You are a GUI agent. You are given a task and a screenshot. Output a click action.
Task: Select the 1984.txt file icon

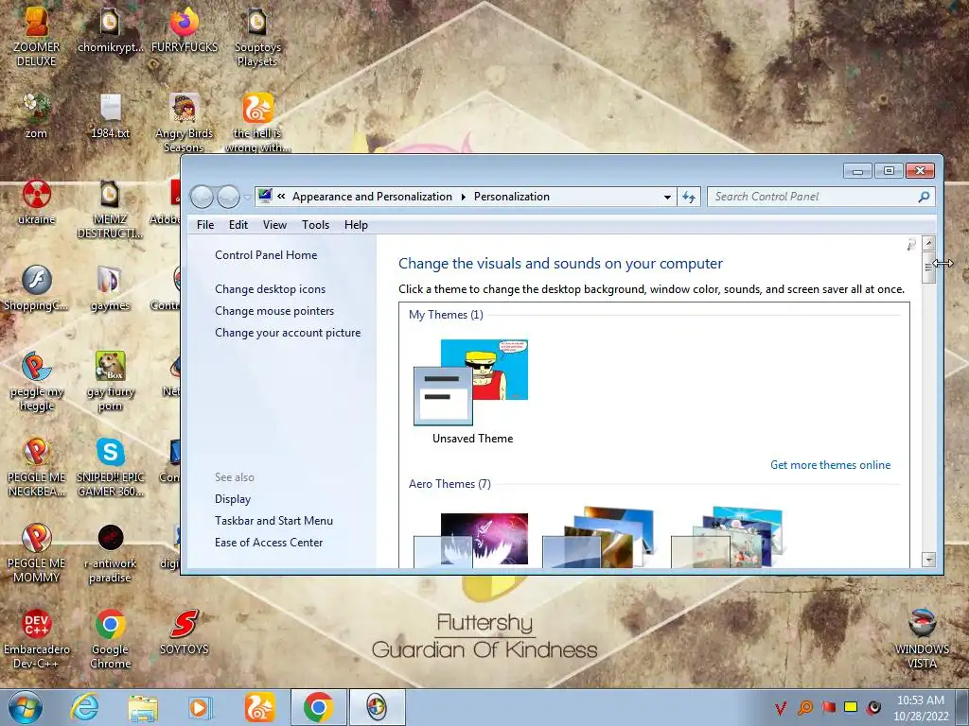click(110, 116)
